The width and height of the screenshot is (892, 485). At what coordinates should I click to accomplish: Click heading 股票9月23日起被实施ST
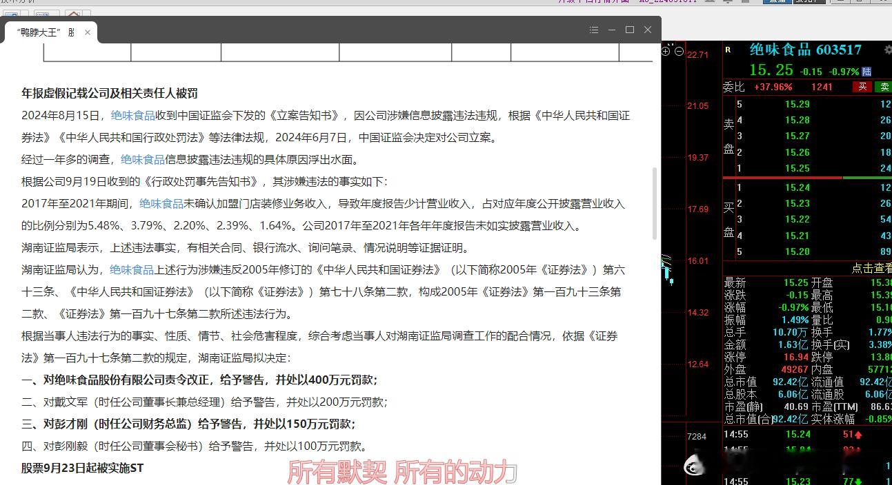83,468
